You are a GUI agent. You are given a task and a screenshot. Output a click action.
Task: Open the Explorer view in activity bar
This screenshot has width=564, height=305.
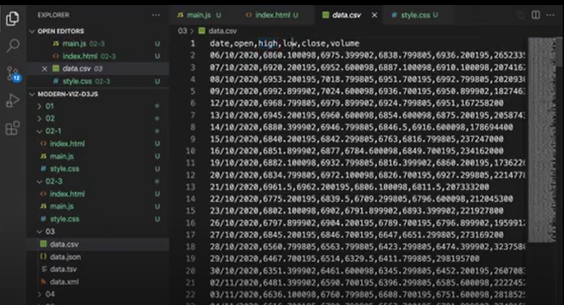[x=12, y=19]
